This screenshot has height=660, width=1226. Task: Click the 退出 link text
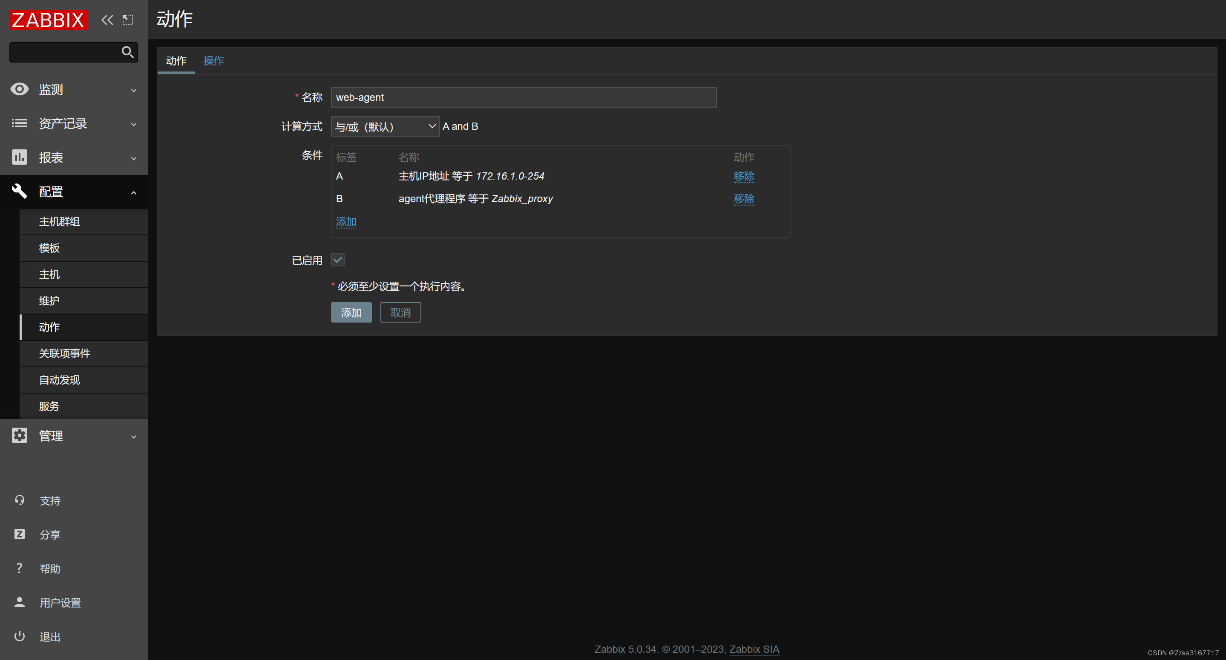pyautogui.click(x=50, y=637)
